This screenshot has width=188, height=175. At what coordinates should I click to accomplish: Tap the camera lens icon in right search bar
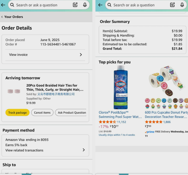(x=172, y=5)
